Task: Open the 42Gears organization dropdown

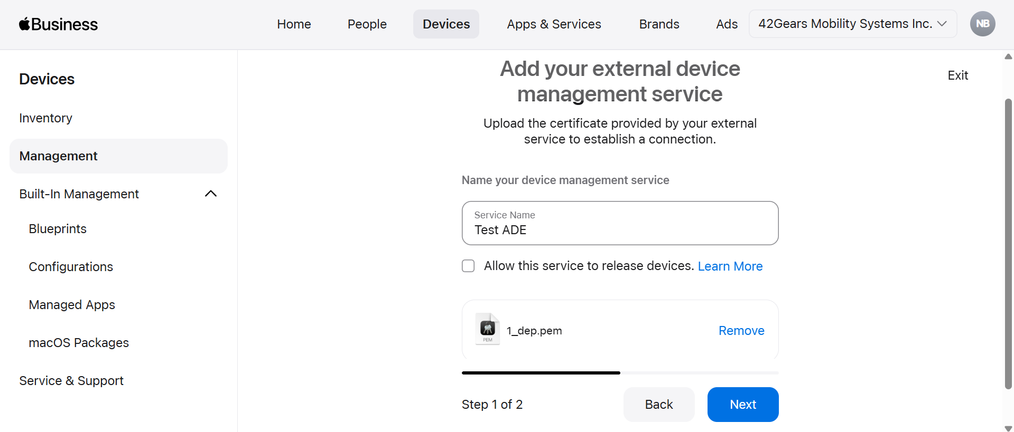Action: click(x=852, y=24)
